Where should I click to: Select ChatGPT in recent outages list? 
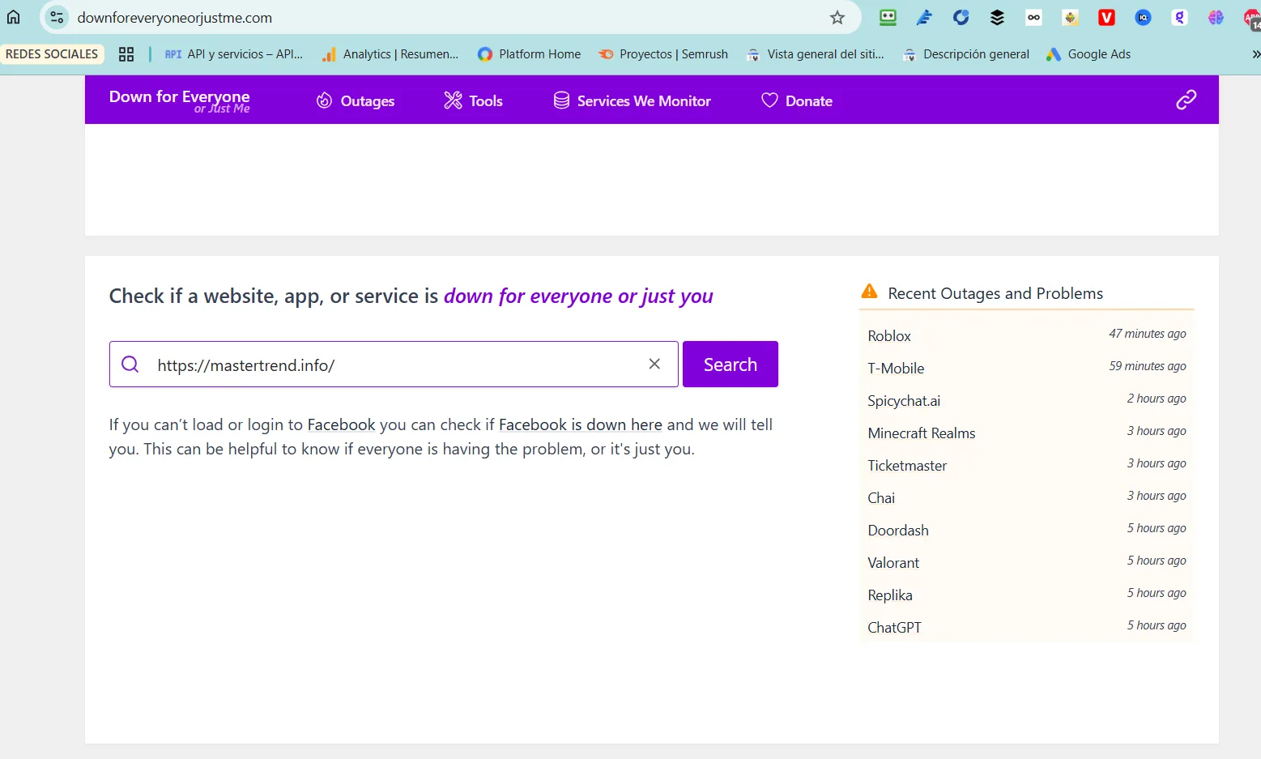pos(894,628)
